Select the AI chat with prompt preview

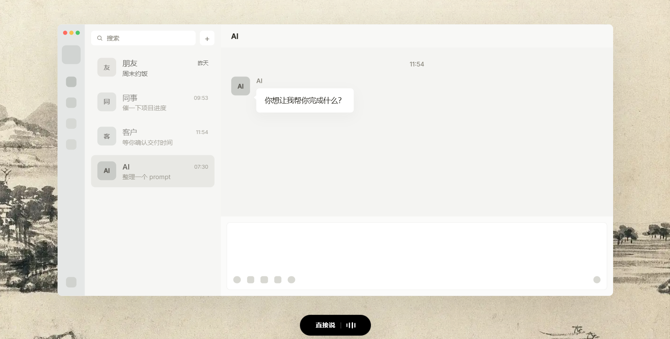[x=153, y=171]
